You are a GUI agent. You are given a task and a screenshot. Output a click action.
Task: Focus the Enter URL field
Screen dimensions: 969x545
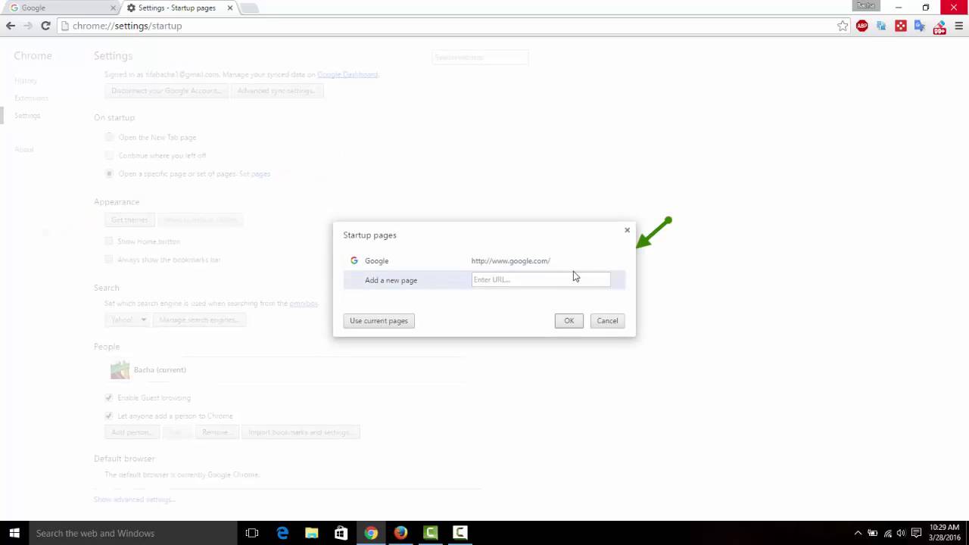tap(541, 279)
